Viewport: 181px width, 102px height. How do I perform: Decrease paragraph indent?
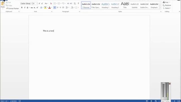(68, 3)
